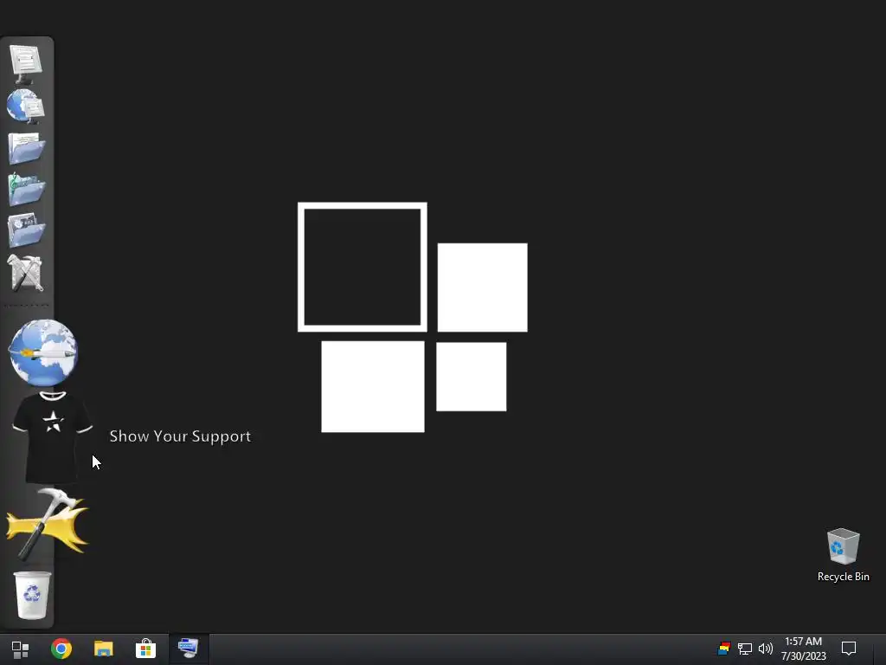Click the globe with rocket dock icon

pyautogui.click(x=43, y=353)
